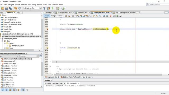Click the Services tree horizontal scrollbar
The width and height of the screenshot is (169, 95).
[x=17, y=50]
